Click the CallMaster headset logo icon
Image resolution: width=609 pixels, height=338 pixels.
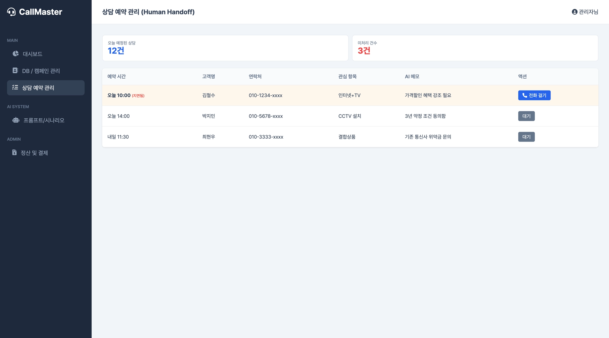click(x=11, y=12)
